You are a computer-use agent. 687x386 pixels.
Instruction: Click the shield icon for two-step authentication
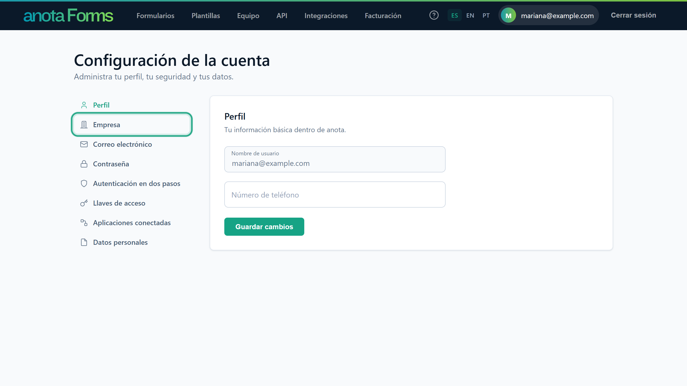84,183
